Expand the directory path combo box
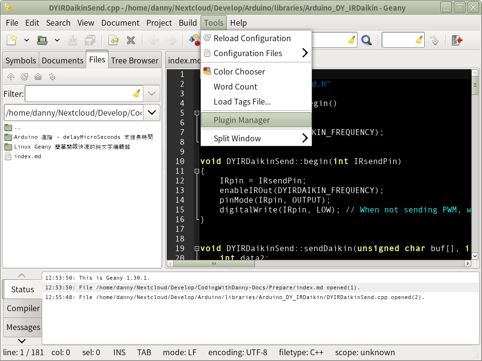This screenshot has width=482, height=361. click(x=152, y=113)
